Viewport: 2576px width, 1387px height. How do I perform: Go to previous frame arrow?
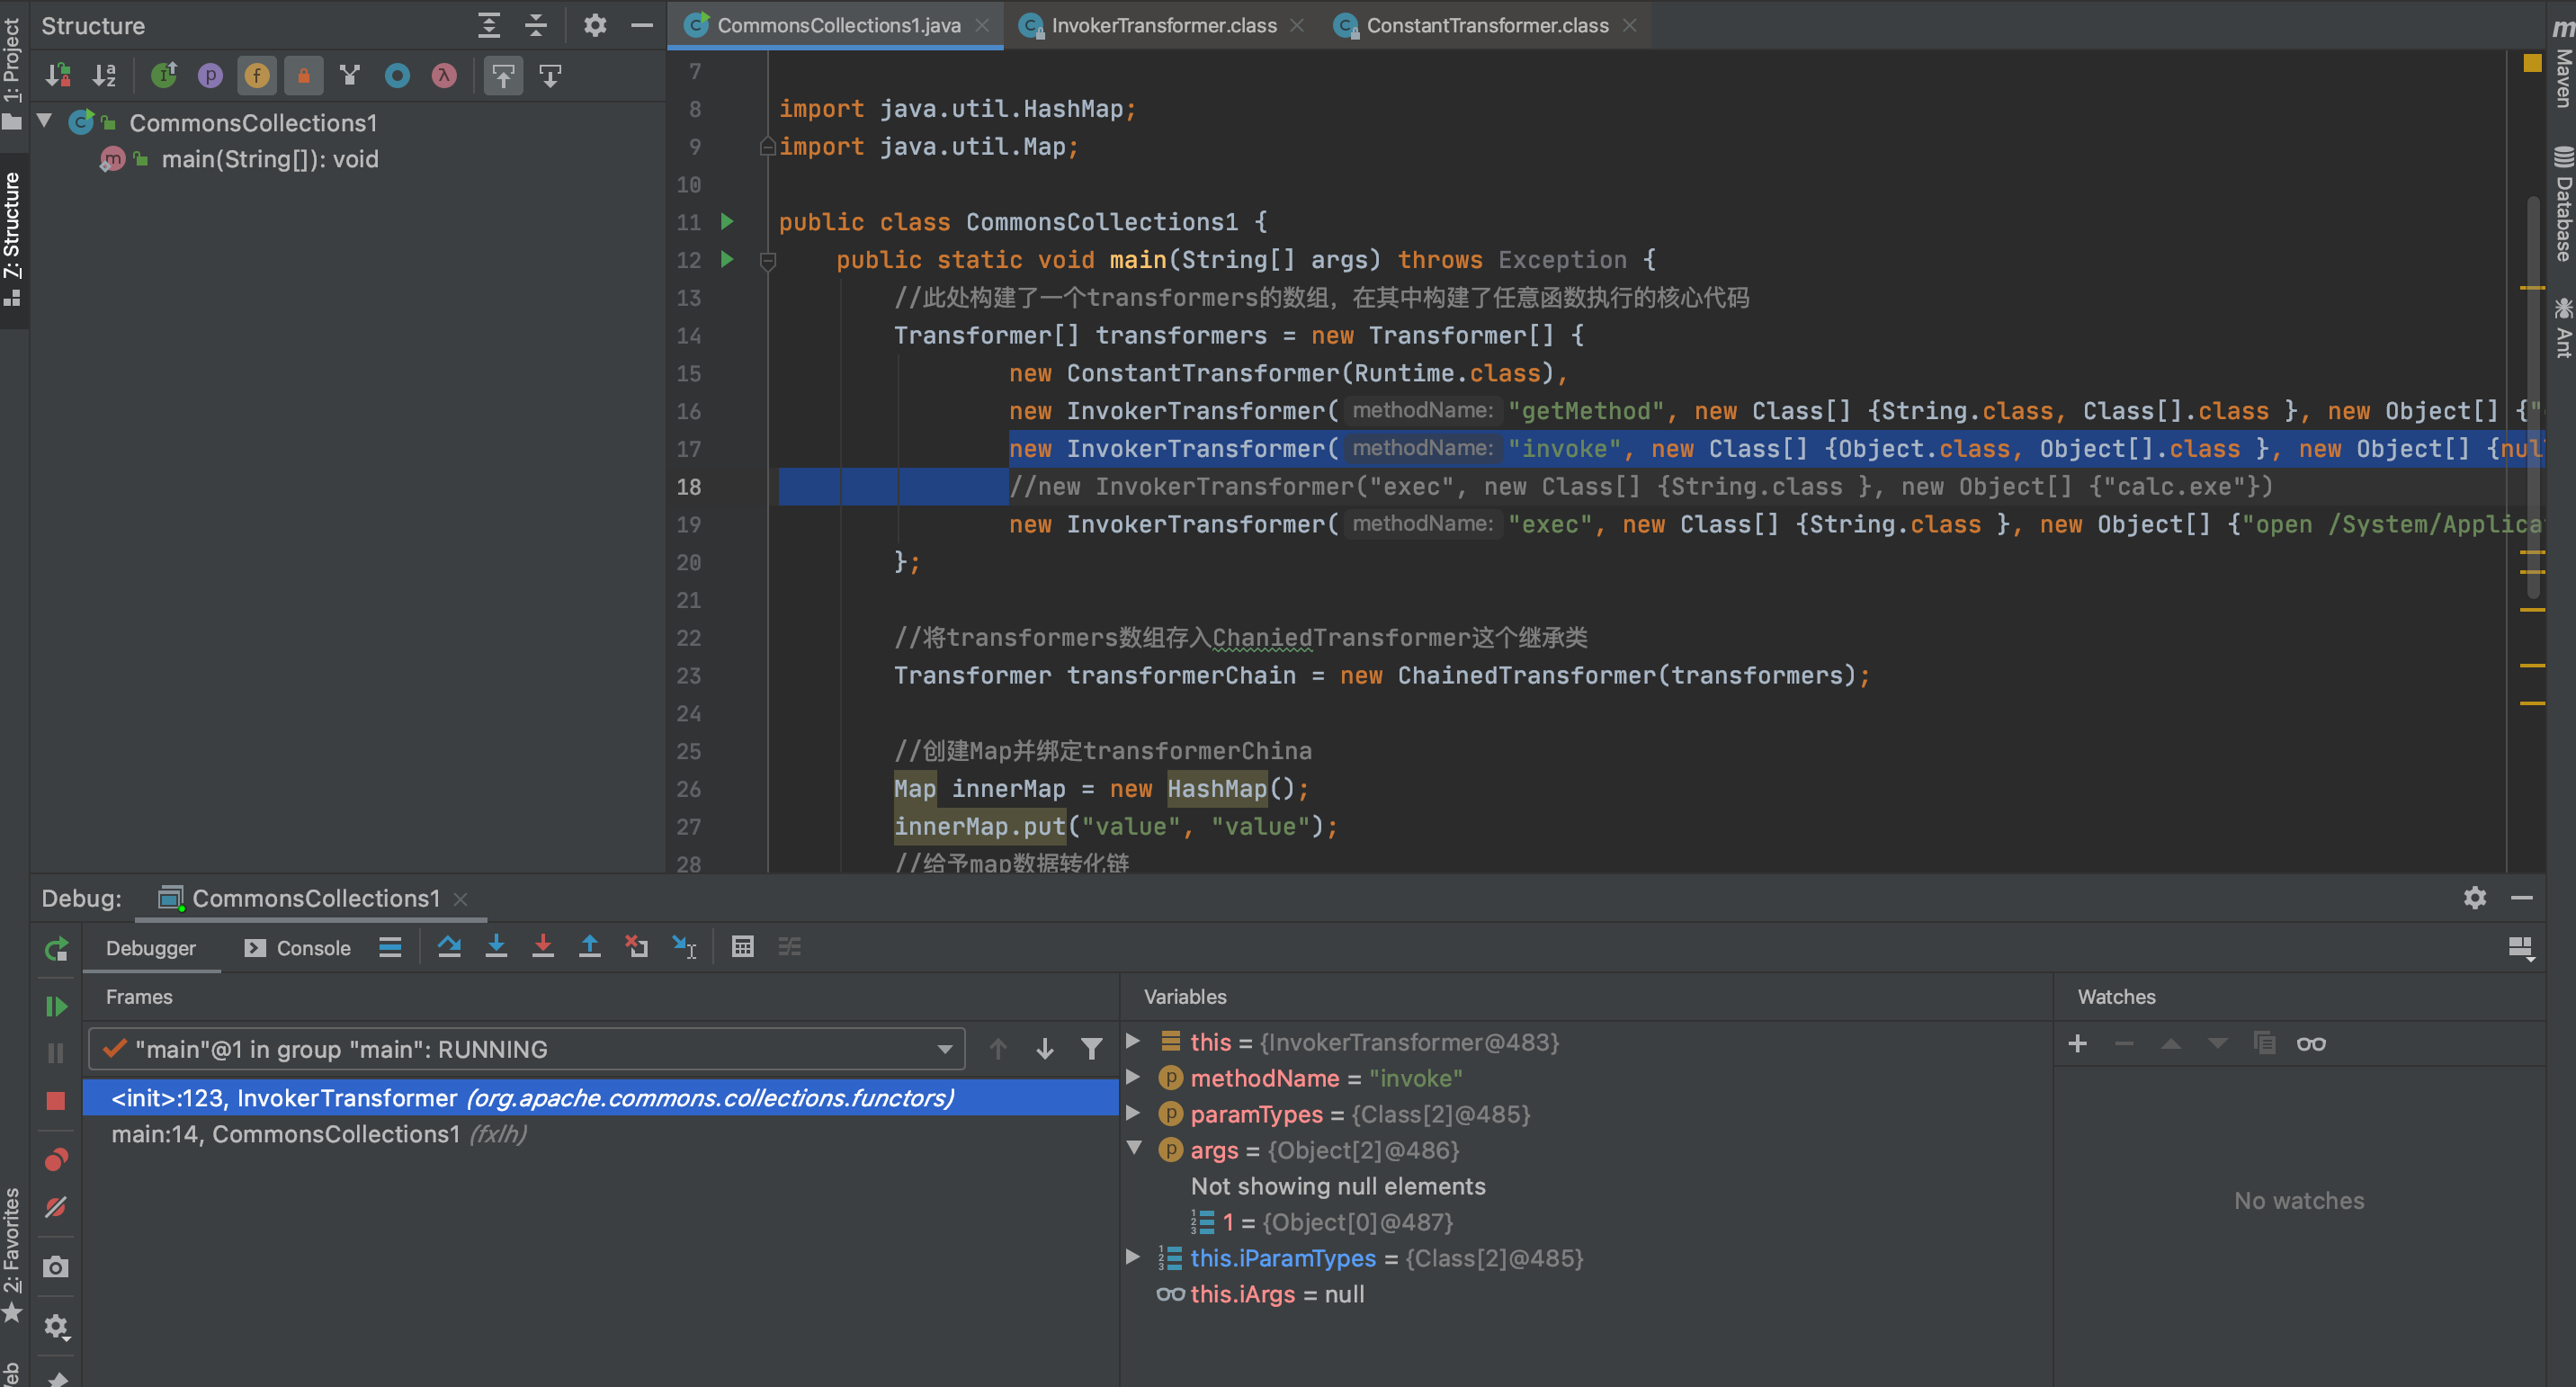(x=998, y=1048)
